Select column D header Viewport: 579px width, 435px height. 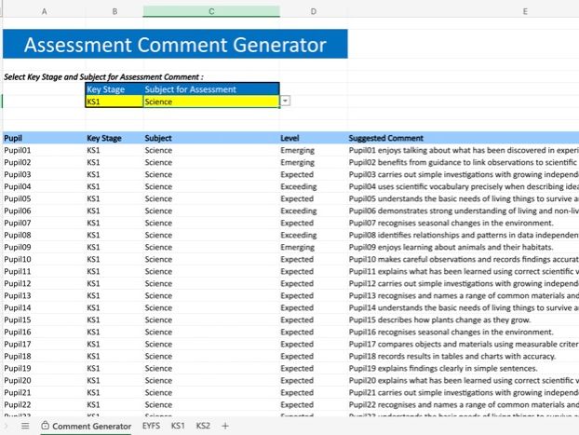(x=313, y=11)
